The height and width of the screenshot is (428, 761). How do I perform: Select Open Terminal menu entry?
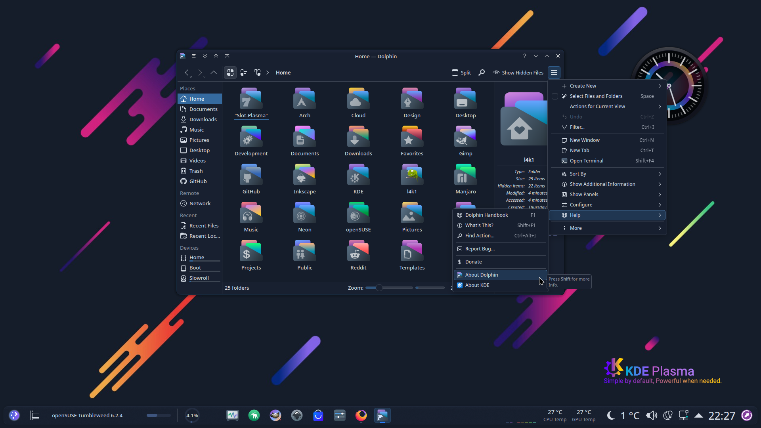coord(607,161)
